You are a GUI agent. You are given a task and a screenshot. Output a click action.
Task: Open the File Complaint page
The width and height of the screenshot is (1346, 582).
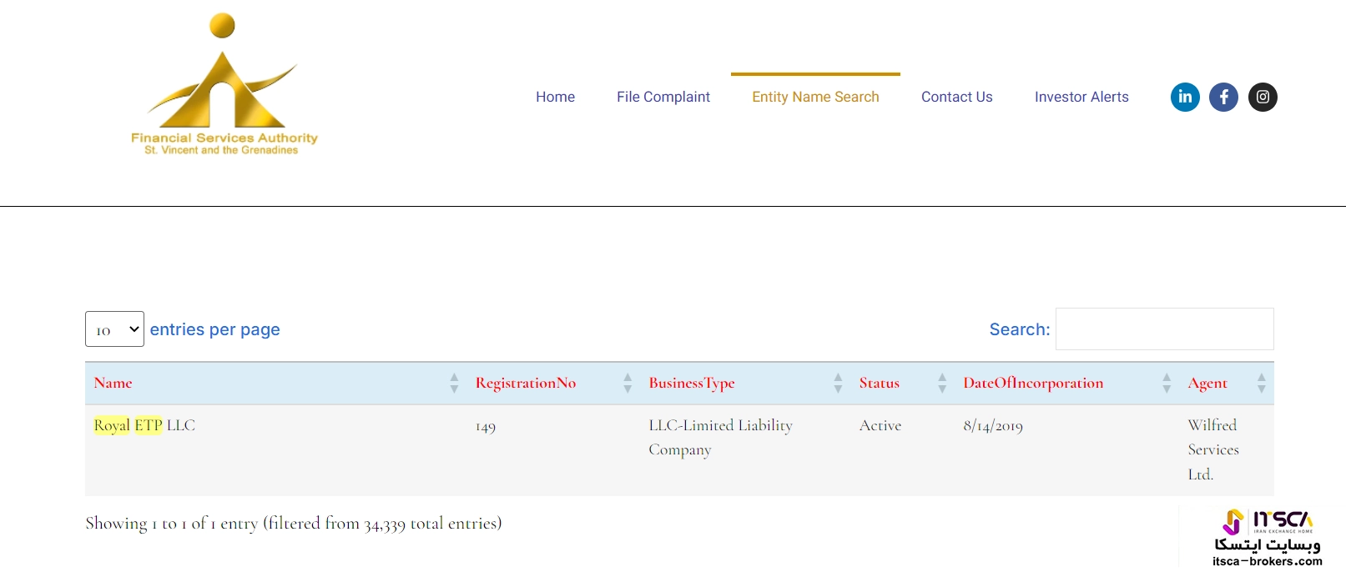click(663, 97)
